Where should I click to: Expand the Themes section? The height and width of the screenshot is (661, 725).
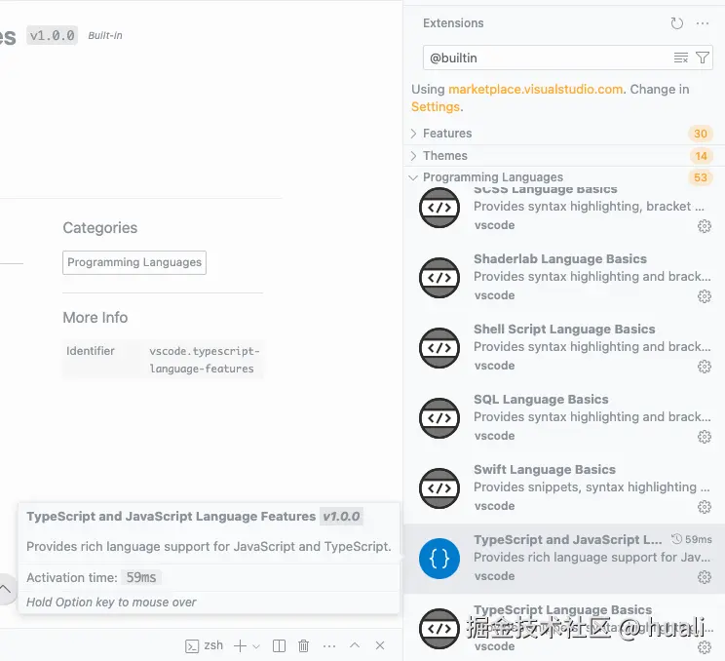tap(562, 155)
